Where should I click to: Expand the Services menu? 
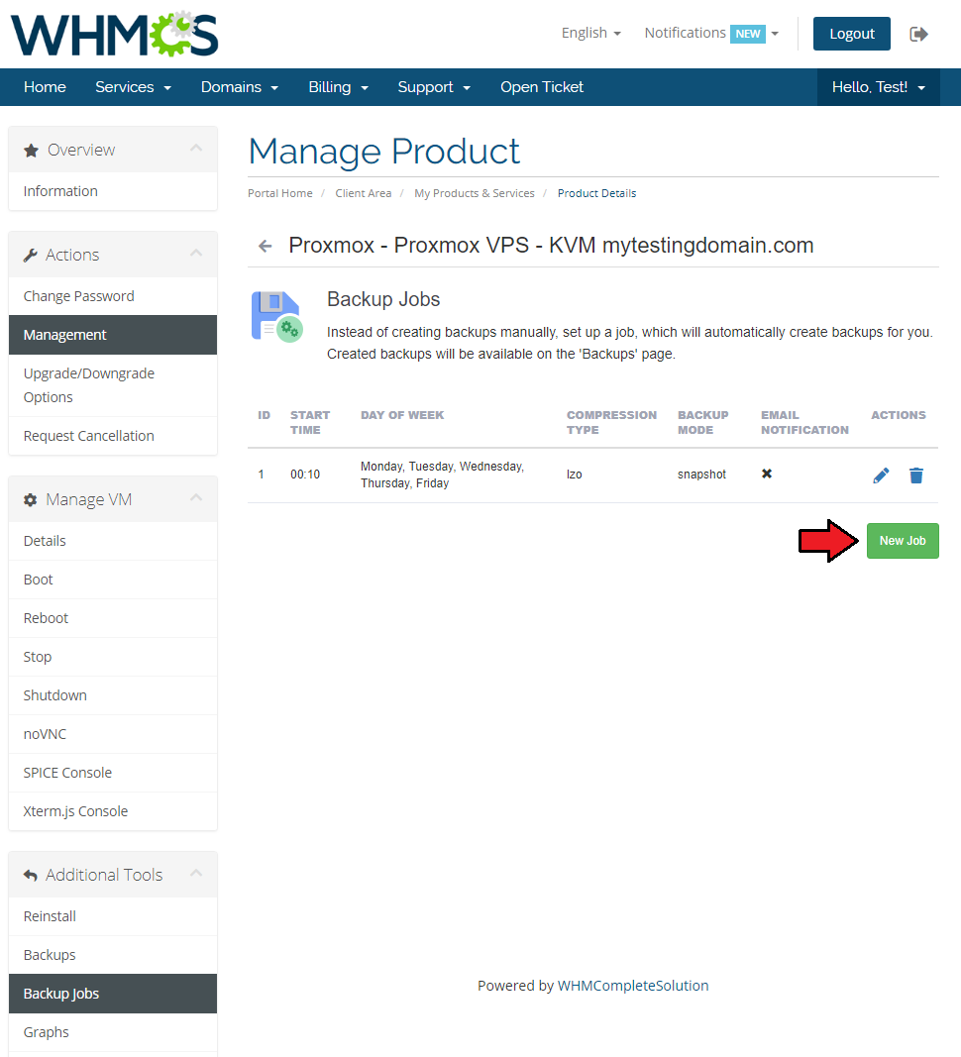pos(133,87)
